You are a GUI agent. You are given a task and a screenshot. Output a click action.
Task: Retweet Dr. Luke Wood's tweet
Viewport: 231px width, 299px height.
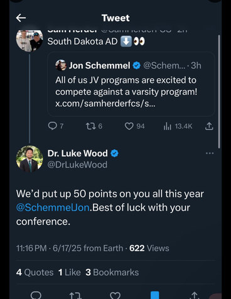75,295
